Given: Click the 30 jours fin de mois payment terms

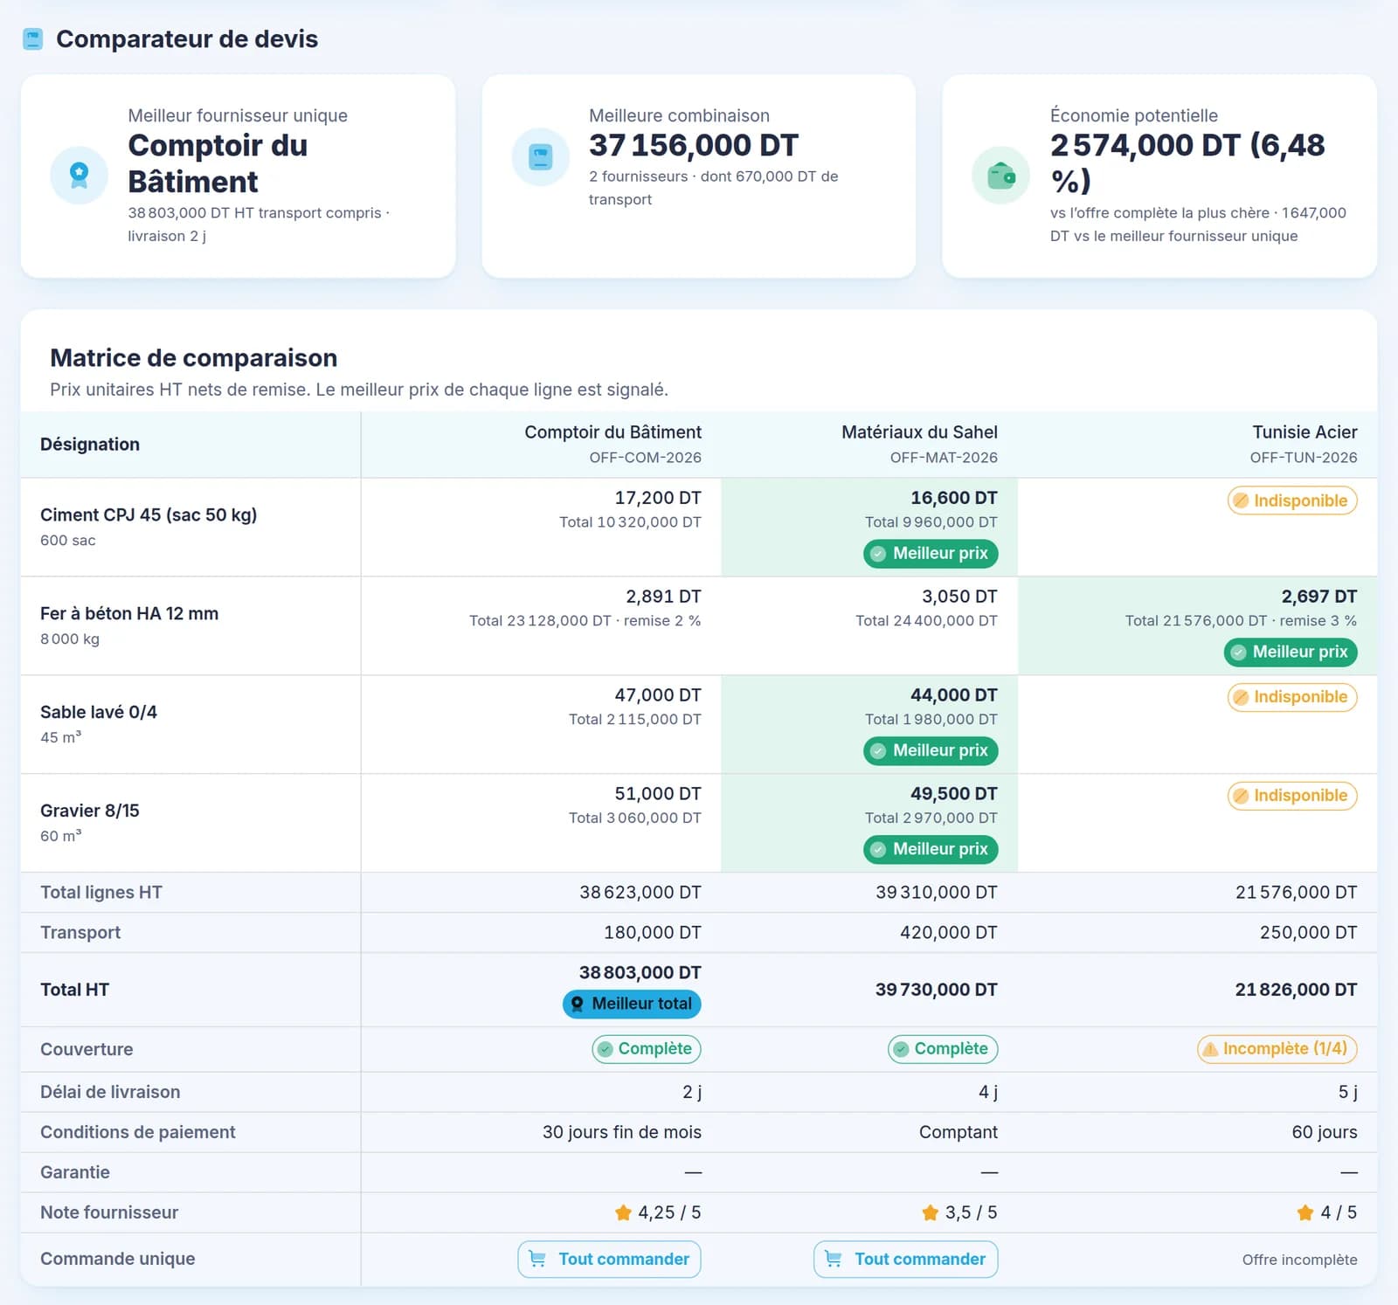Looking at the screenshot, I should tap(622, 1133).
